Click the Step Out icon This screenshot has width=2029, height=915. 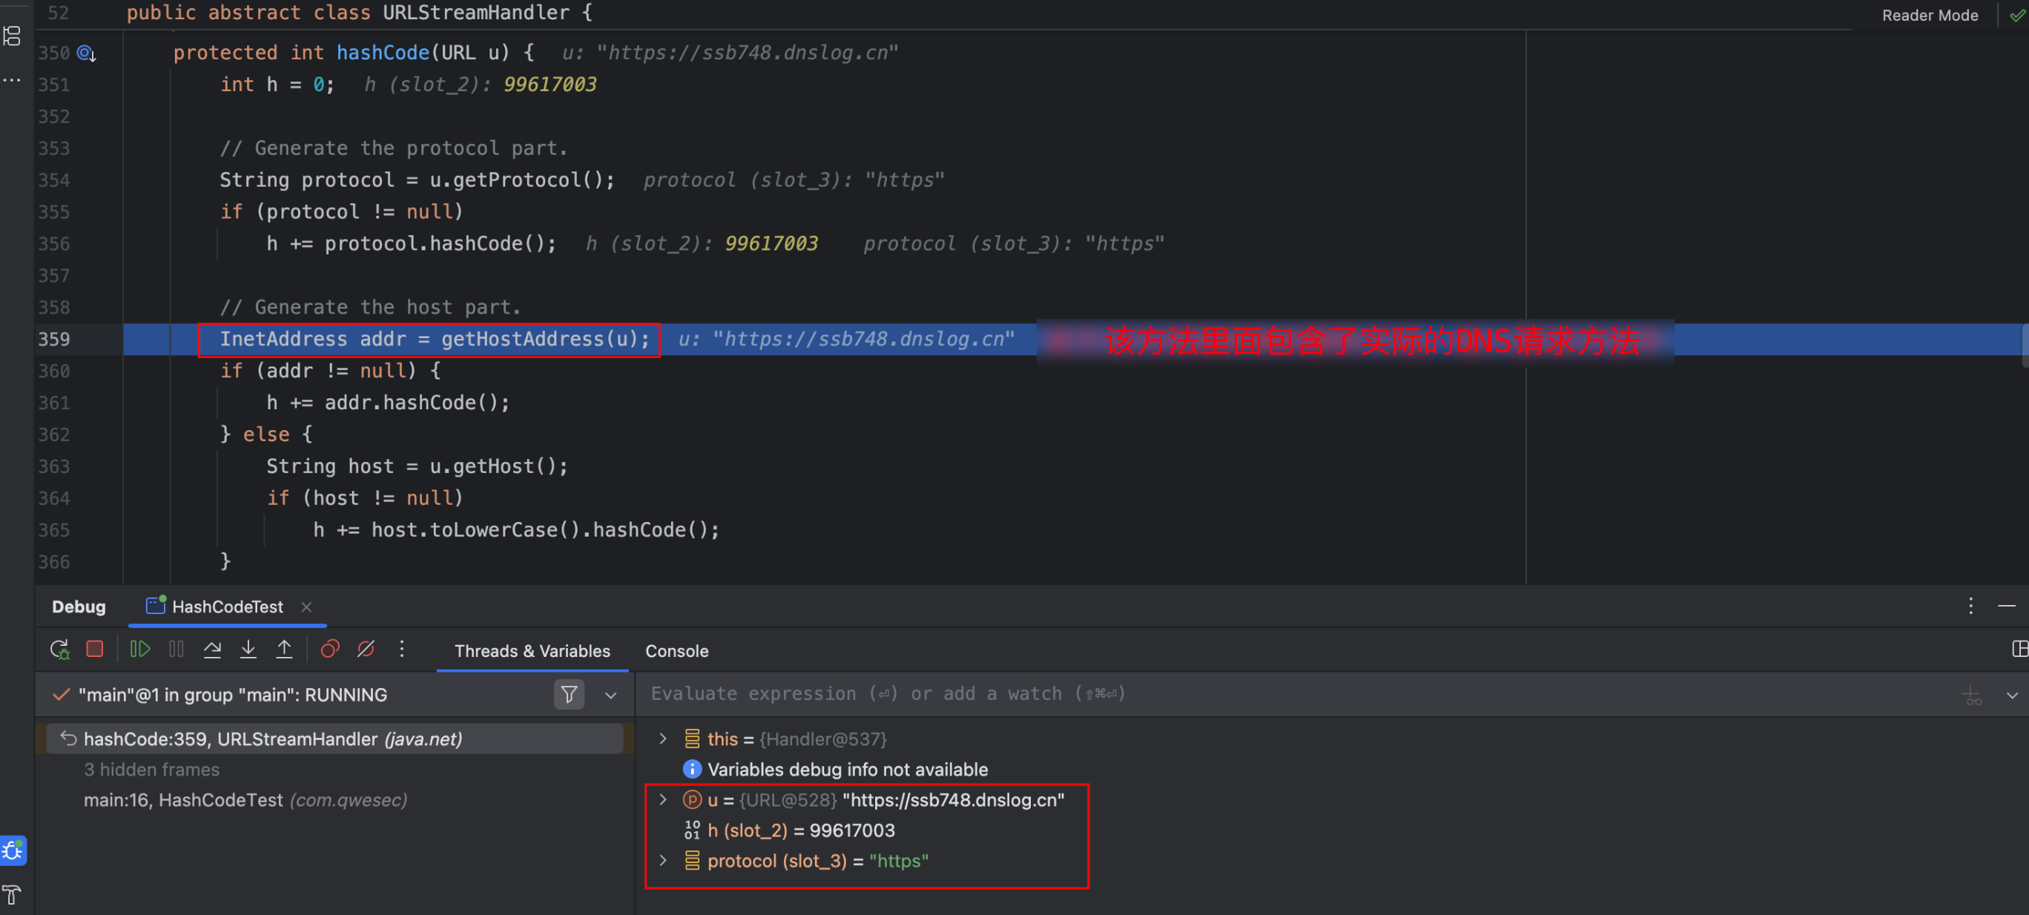point(283,650)
